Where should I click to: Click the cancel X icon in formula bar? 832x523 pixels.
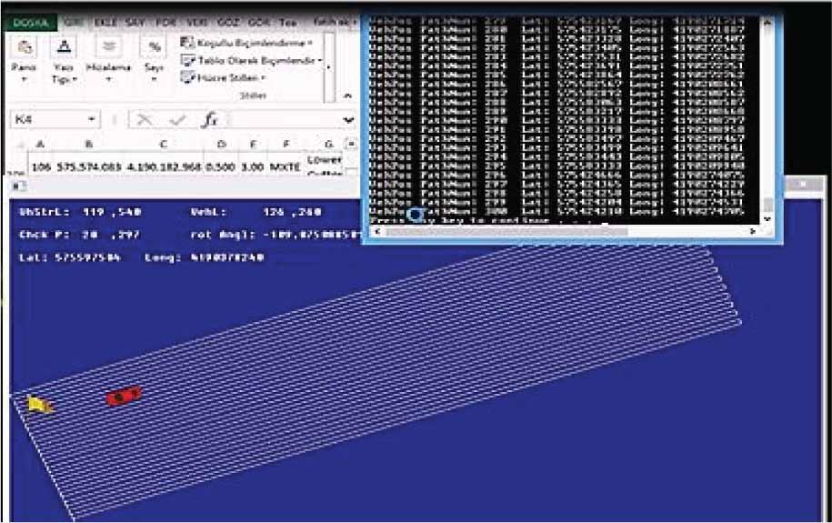pos(145,120)
